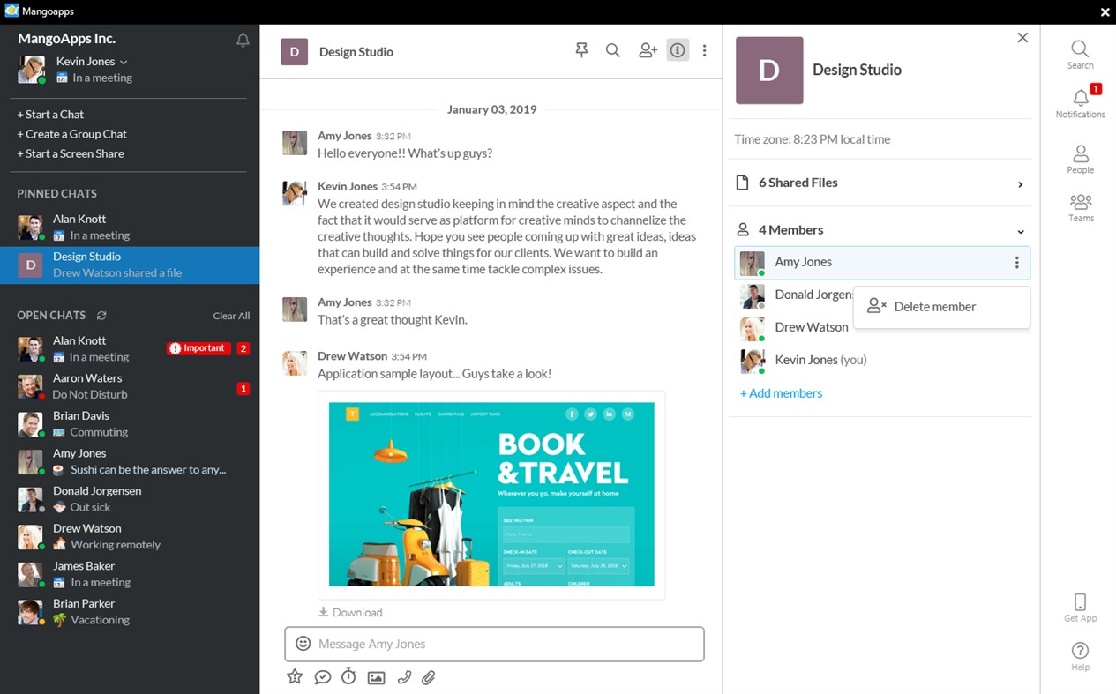Collapse the 4 Members section

pos(1021,230)
